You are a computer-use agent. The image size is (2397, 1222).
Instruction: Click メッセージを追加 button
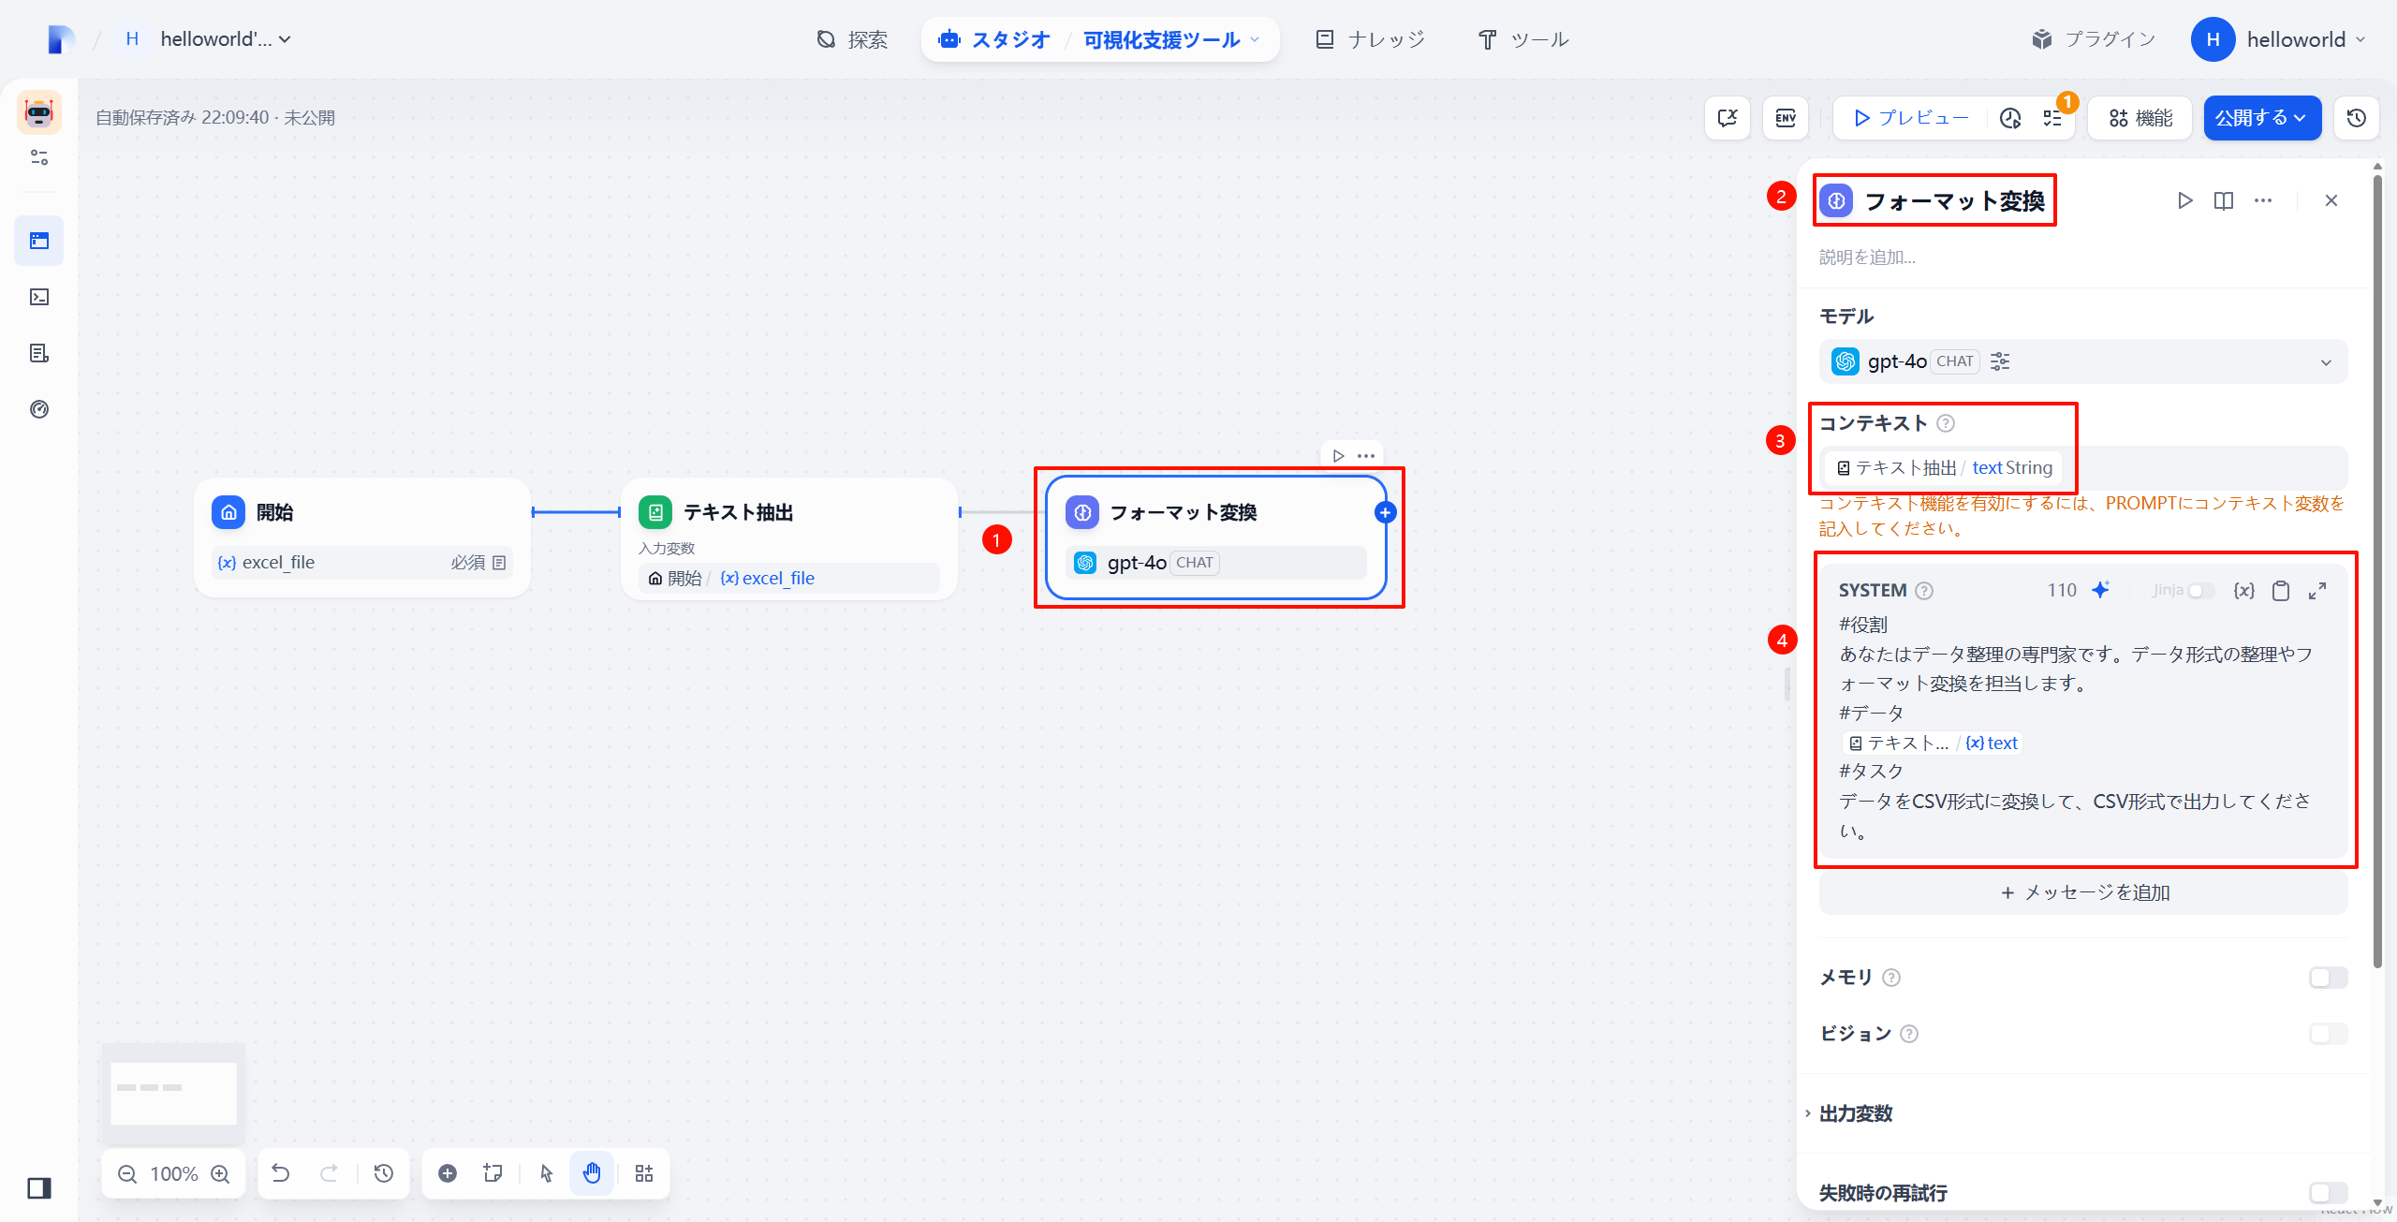click(x=2083, y=892)
